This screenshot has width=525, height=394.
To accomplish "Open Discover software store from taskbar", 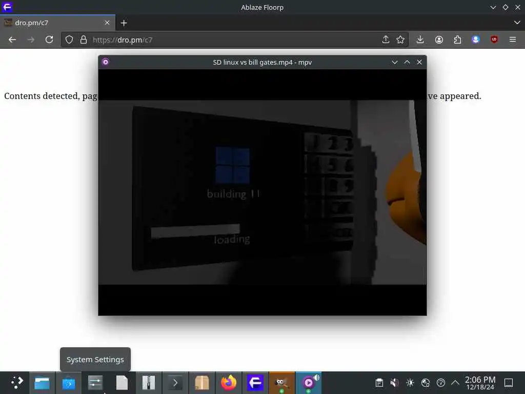I will coord(68,383).
